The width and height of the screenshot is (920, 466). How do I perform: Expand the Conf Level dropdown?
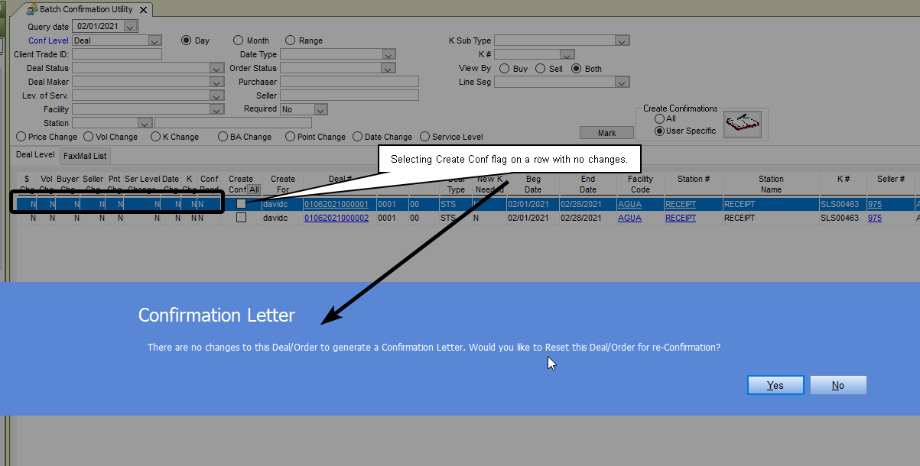pos(155,40)
